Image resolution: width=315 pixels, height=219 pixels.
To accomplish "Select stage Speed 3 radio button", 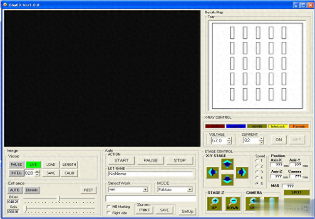I will [x=257, y=172].
